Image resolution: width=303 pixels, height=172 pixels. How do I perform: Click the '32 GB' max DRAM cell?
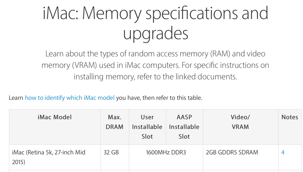(x=115, y=157)
